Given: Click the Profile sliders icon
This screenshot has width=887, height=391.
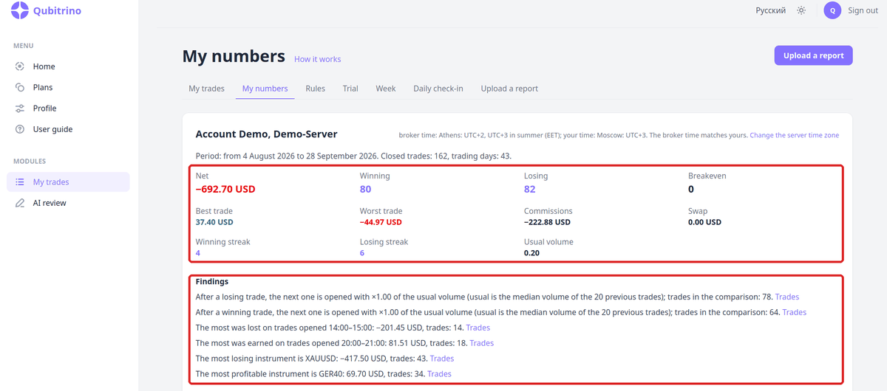Looking at the screenshot, I should (20, 108).
